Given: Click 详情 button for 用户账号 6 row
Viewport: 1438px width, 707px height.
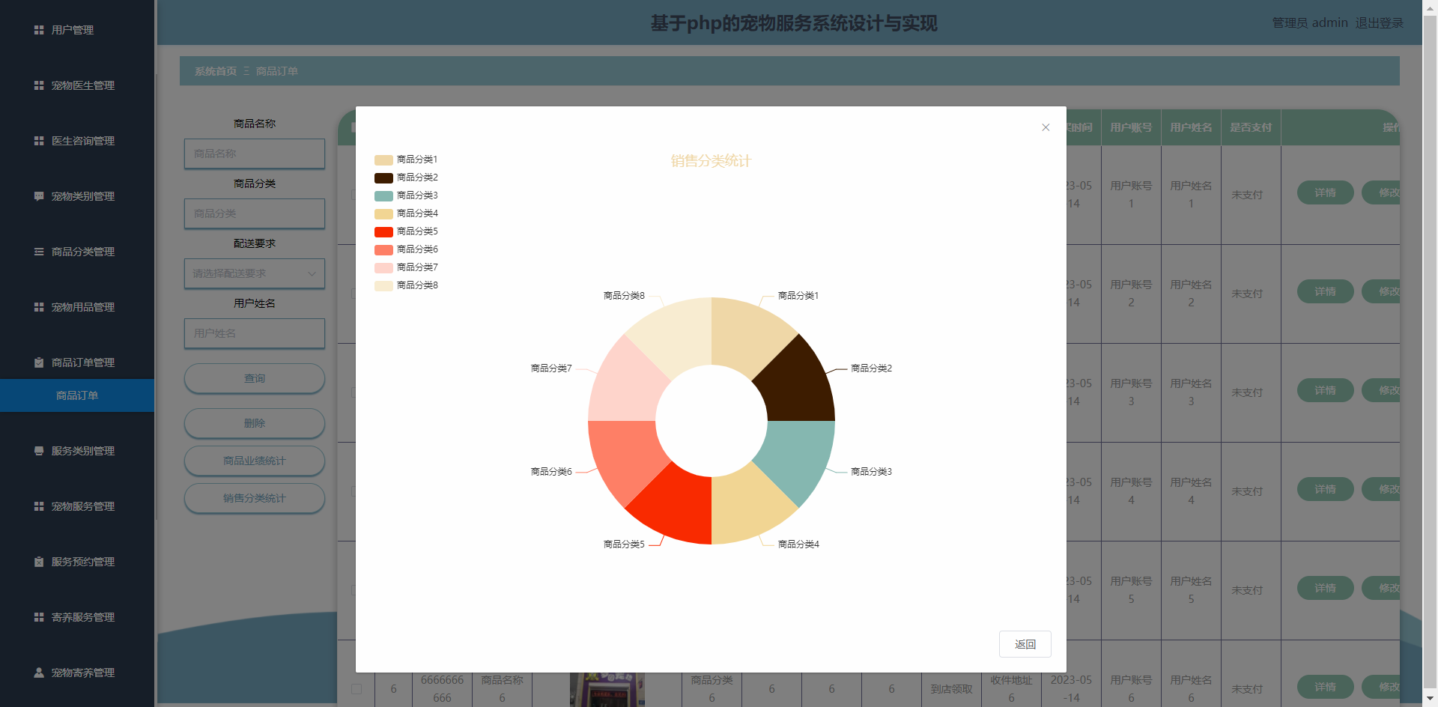Looking at the screenshot, I should pyautogui.click(x=1325, y=687).
